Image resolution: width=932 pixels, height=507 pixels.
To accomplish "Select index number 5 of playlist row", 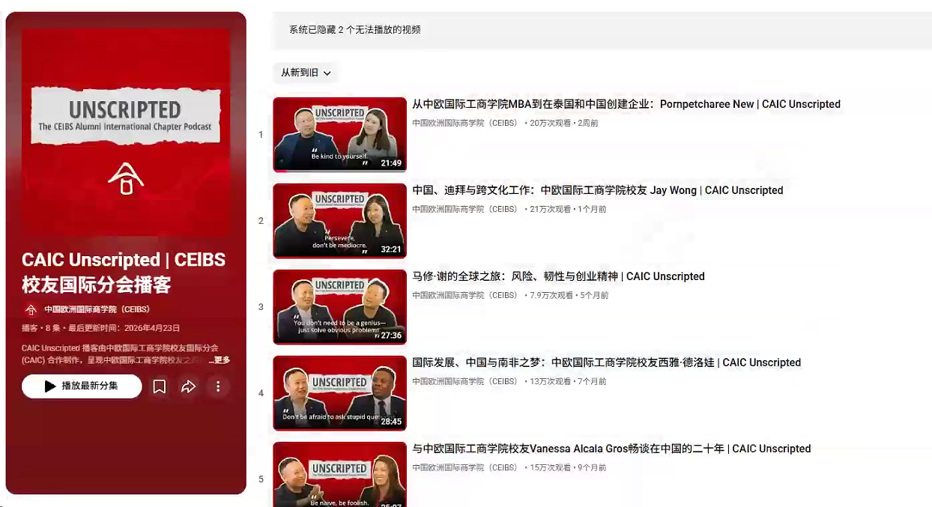I will click(261, 479).
